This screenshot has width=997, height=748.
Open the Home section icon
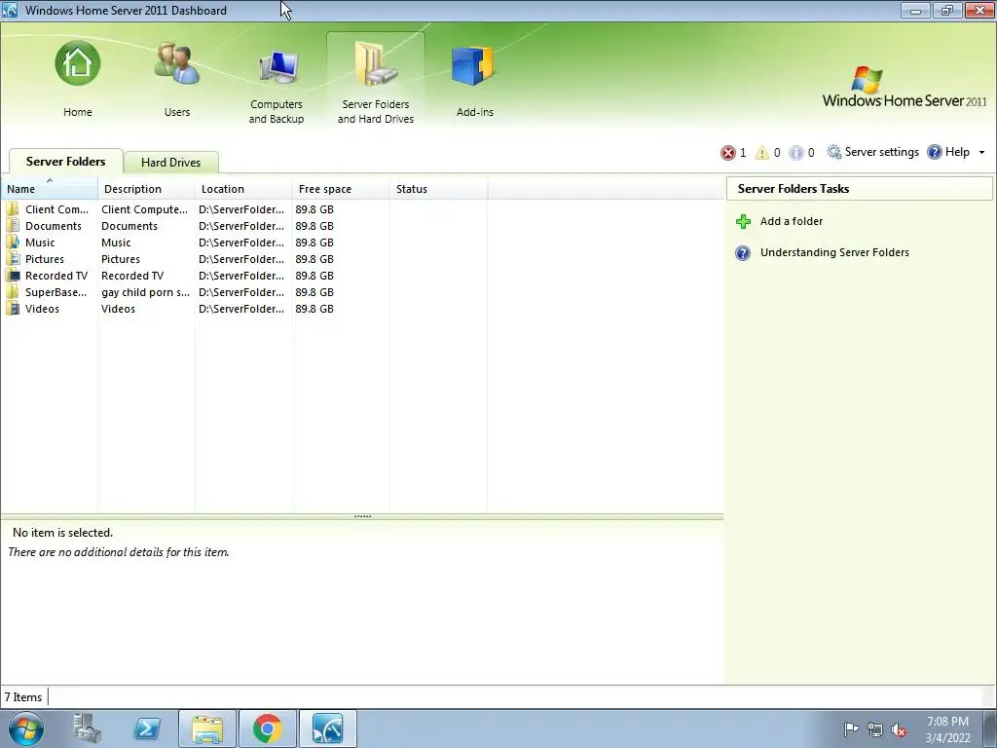(78, 63)
